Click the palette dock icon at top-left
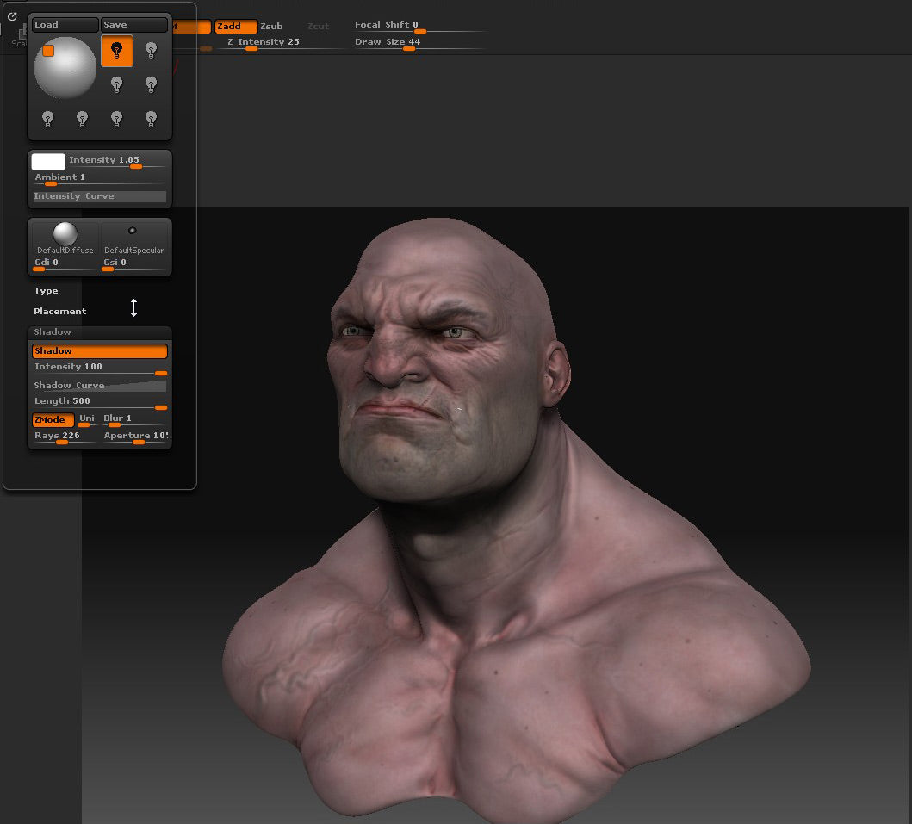This screenshot has width=912, height=824. tap(12, 16)
